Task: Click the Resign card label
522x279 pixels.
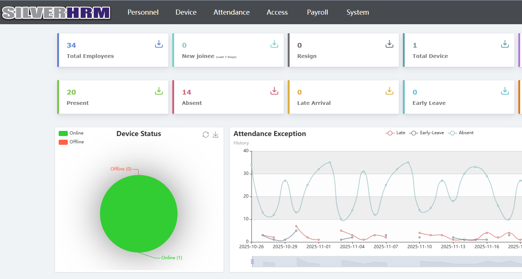Action: (x=307, y=56)
